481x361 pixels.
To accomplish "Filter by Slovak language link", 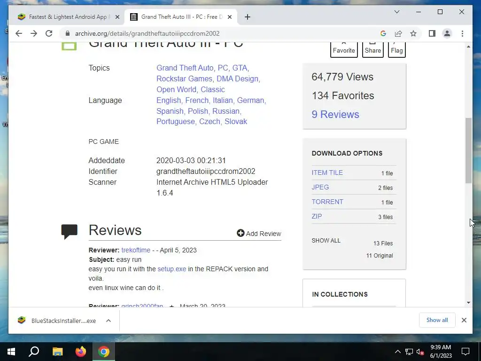I will pos(236,122).
